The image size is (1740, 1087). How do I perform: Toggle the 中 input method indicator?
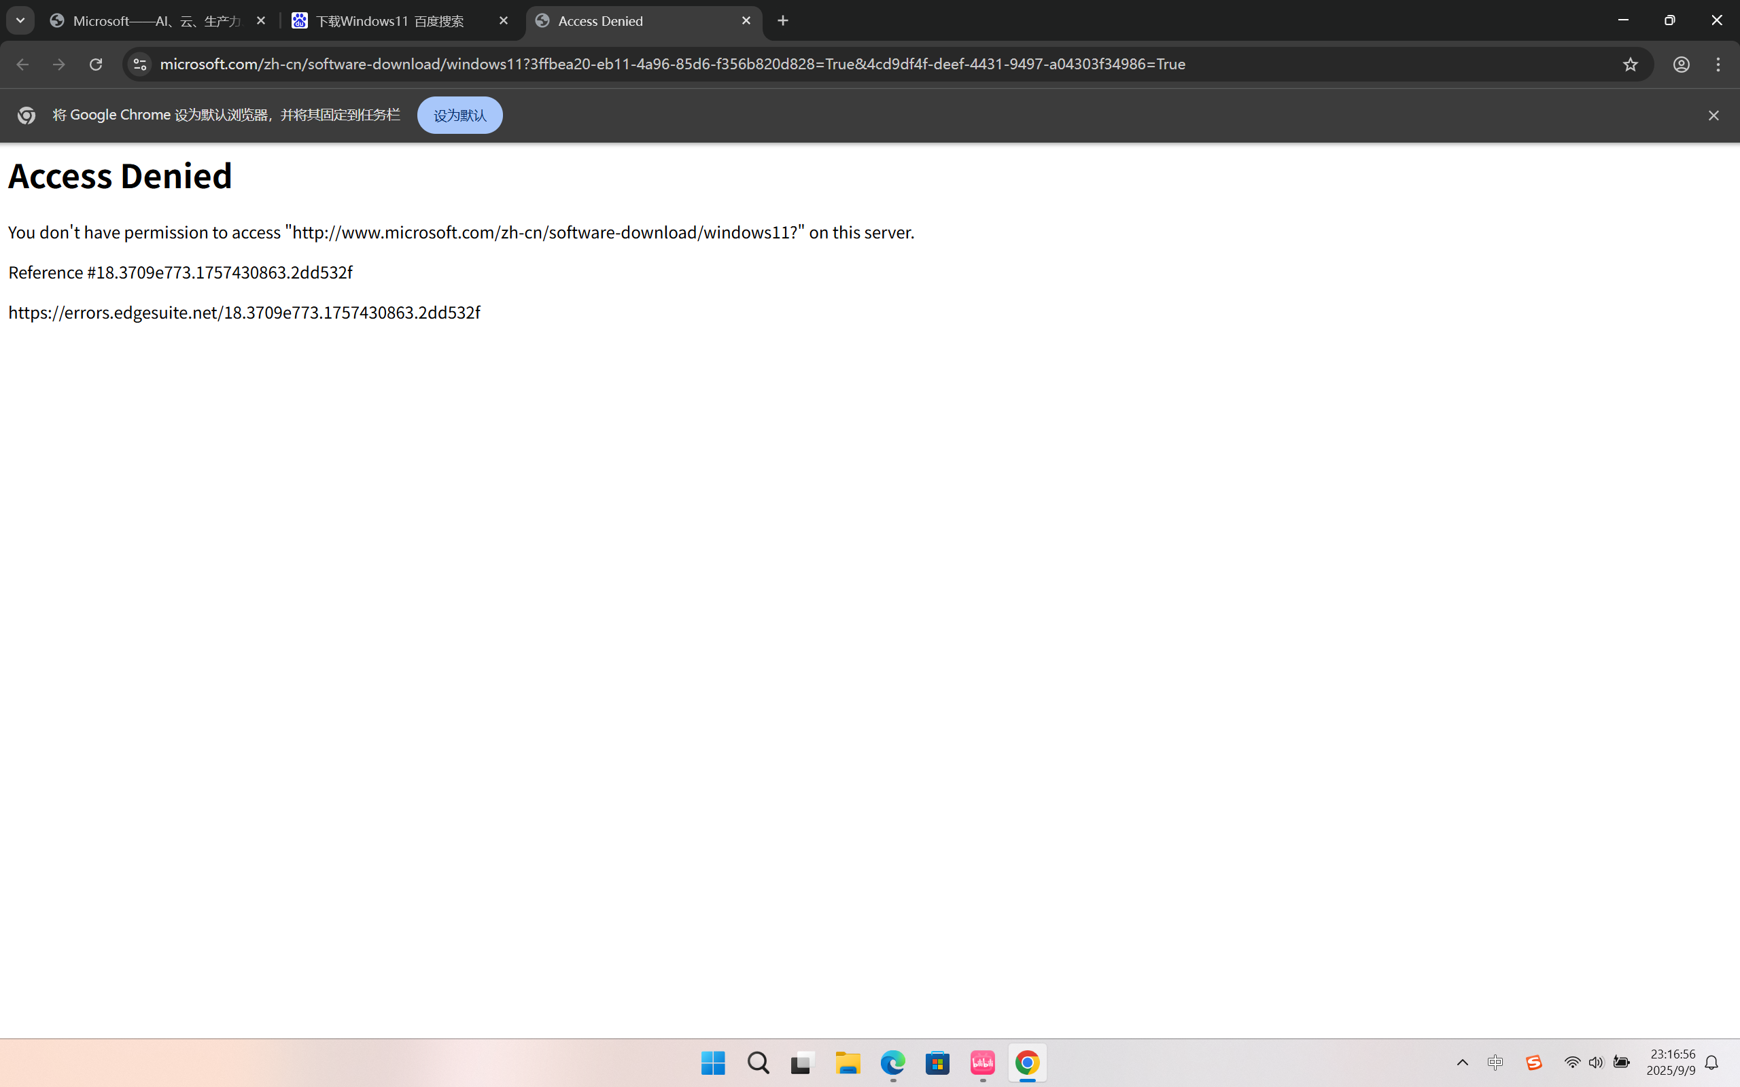pyautogui.click(x=1495, y=1063)
